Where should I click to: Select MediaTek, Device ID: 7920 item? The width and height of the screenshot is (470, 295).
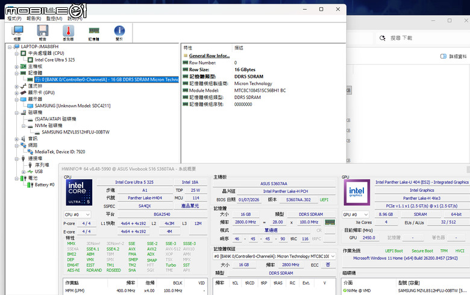point(60,152)
